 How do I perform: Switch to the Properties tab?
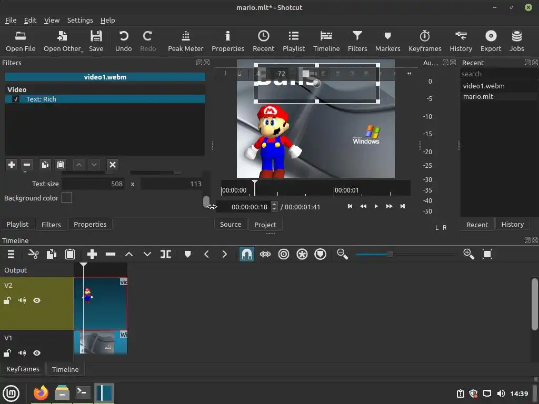(90, 224)
